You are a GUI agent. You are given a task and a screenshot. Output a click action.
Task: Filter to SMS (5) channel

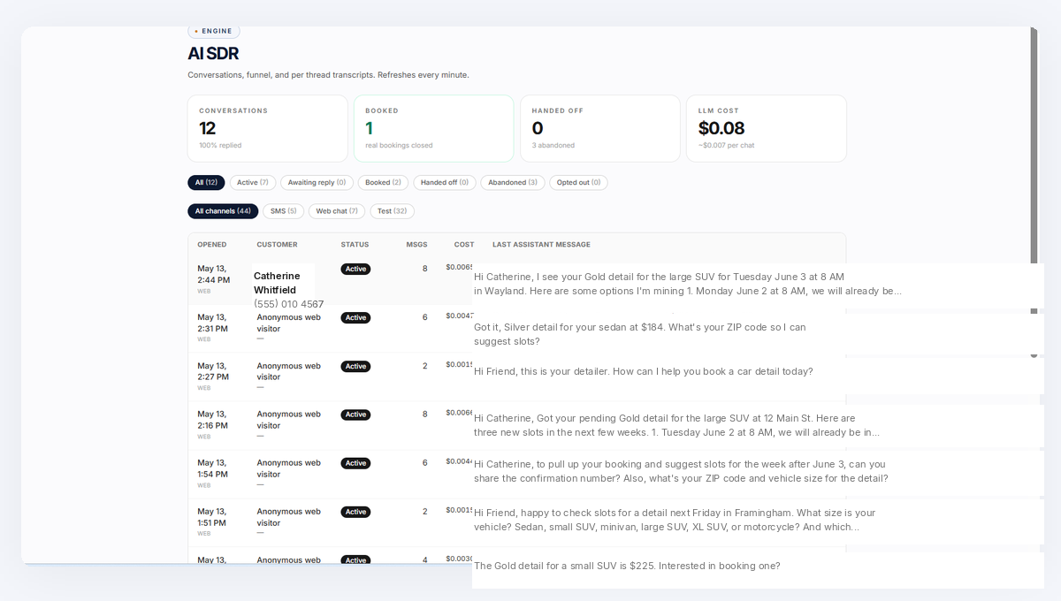[x=283, y=211]
